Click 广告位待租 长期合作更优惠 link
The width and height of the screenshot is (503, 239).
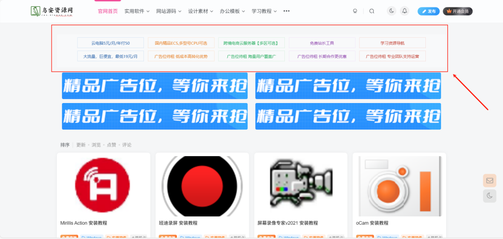(322, 56)
